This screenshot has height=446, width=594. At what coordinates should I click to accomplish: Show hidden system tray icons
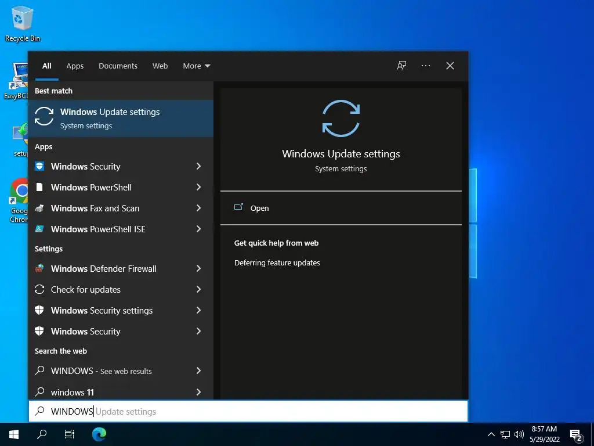[491, 434]
